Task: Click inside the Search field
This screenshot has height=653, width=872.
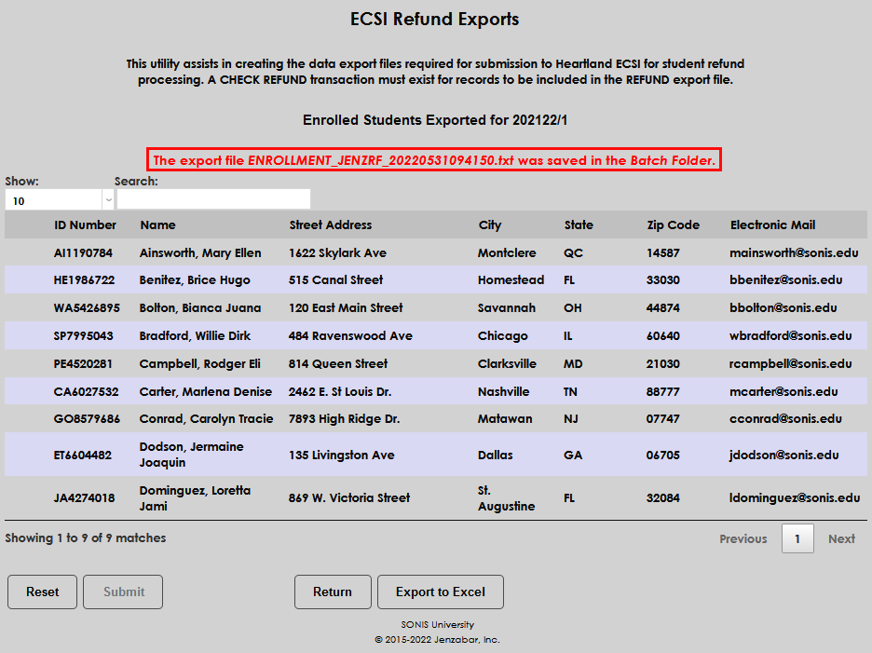Action: click(213, 198)
